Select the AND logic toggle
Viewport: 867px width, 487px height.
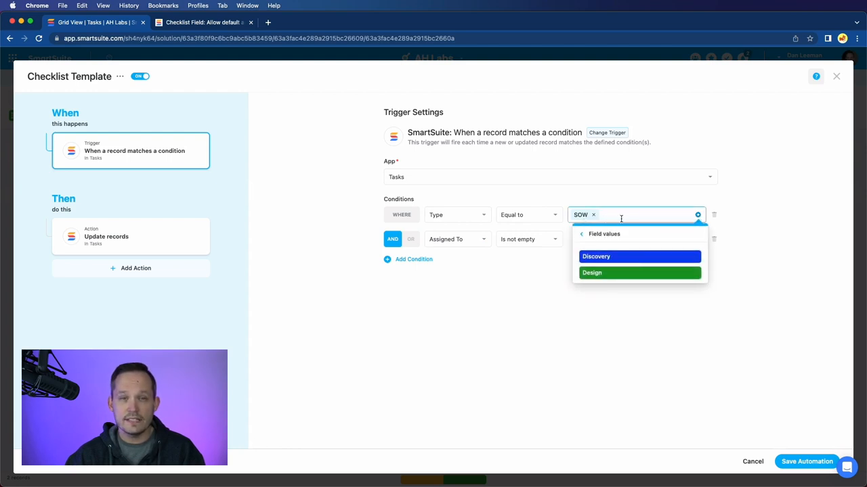pos(393,239)
